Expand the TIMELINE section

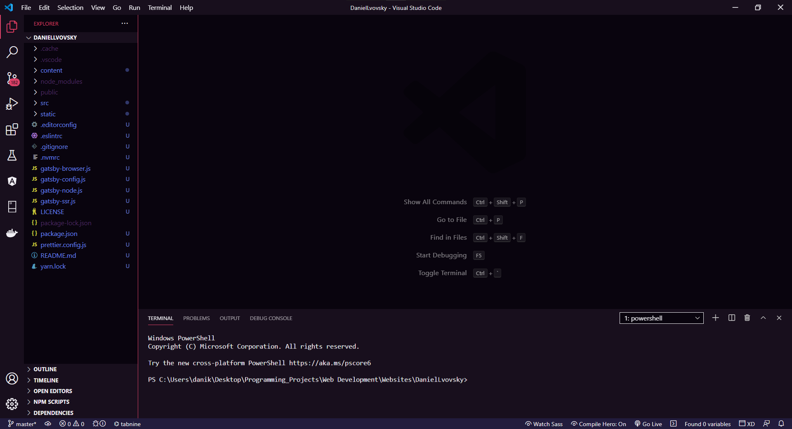80,380
